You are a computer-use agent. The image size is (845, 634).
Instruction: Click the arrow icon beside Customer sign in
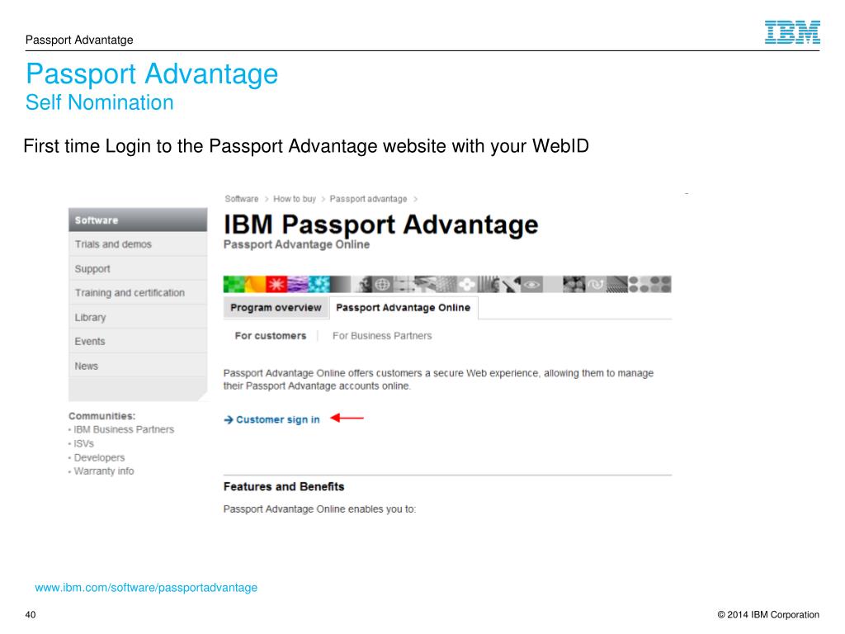[x=229, y=419]
